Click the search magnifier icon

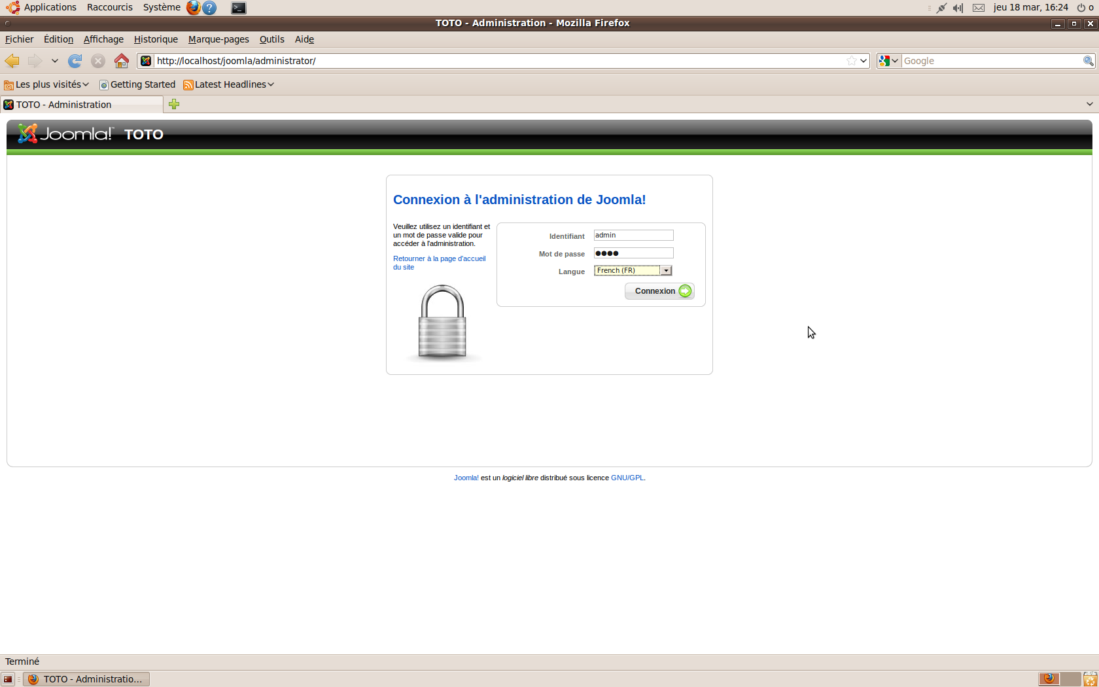point(1089,61)
